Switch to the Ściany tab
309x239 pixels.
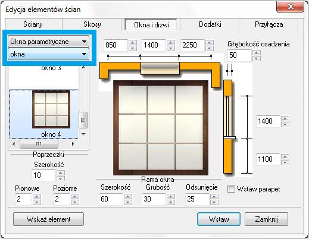(x=33, y=24)
